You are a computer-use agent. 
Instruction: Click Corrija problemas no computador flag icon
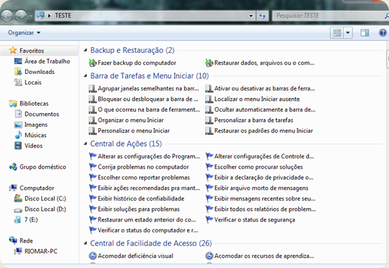93,167
